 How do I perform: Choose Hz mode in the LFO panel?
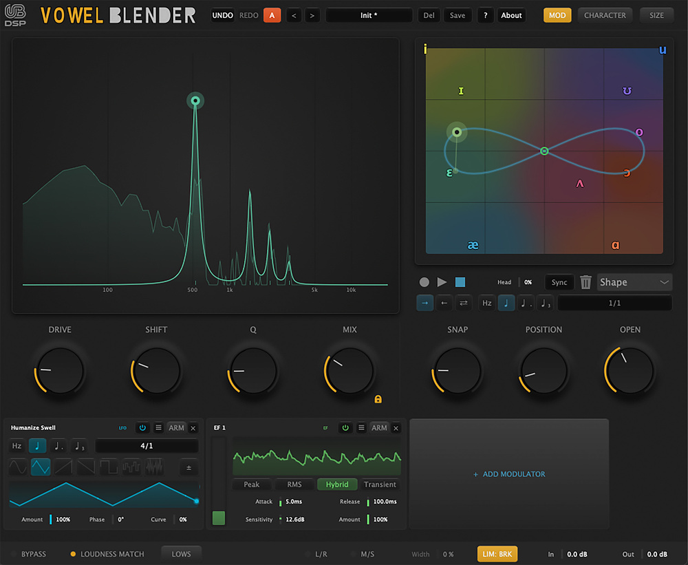17,445
